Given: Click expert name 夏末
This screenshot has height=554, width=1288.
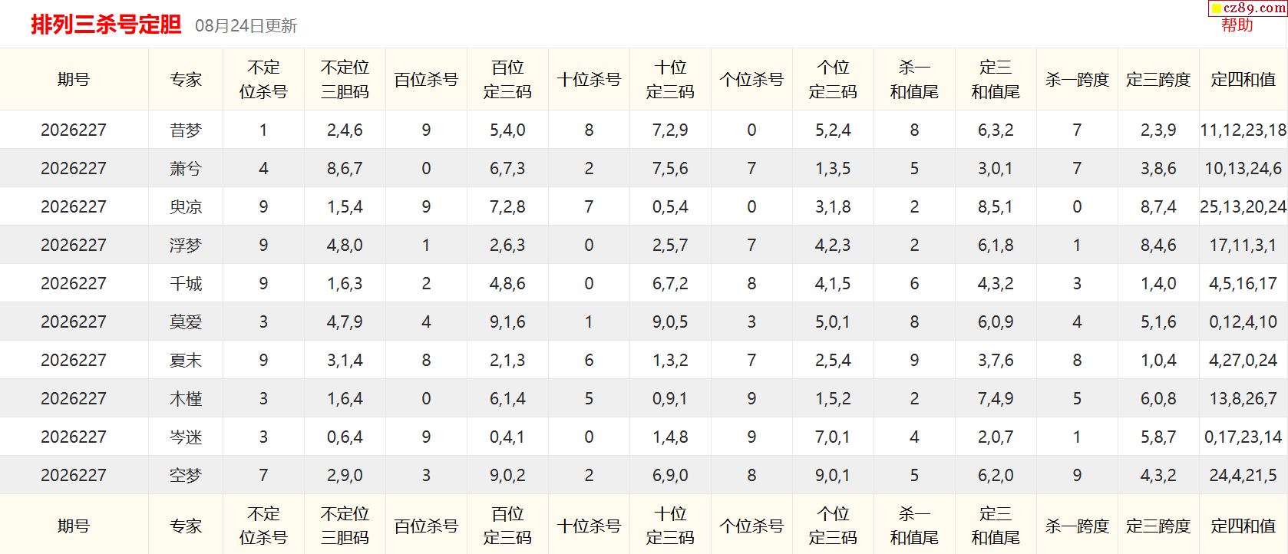Looking at the screenshot, I should point(186,361).
